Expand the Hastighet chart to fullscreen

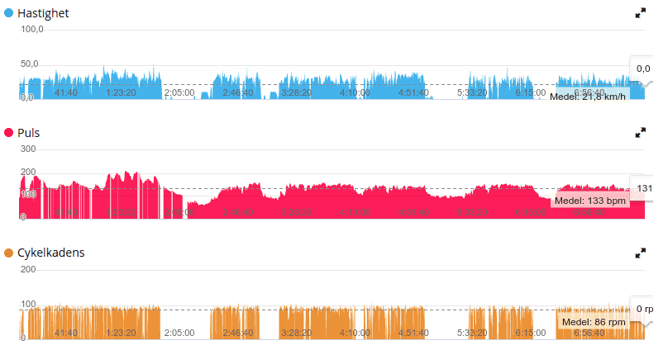click(640, 13)
